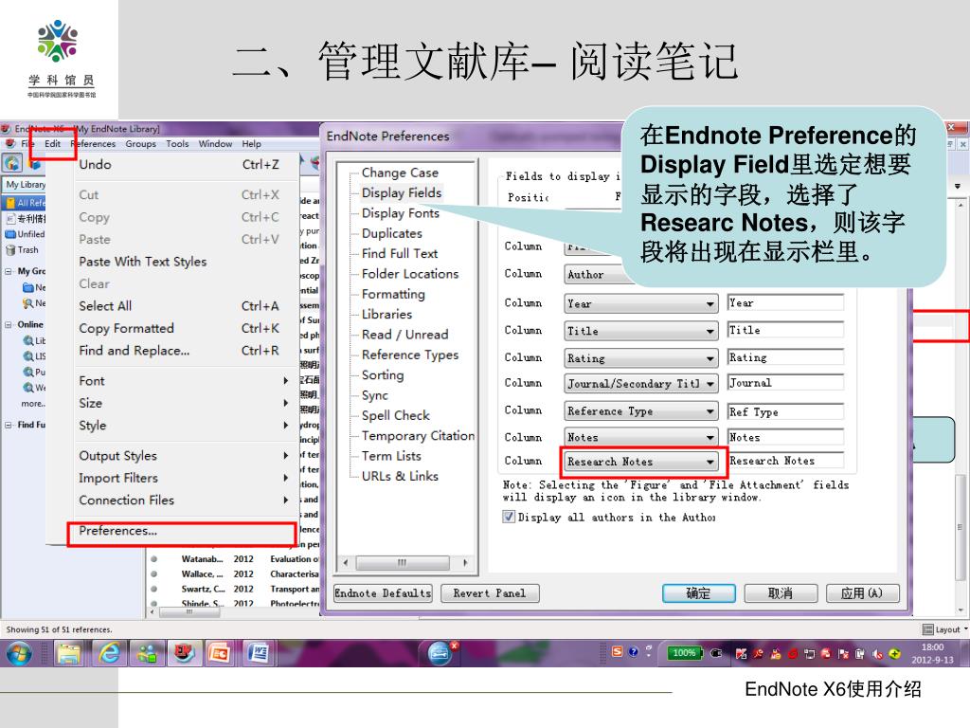Click the Trash icon in groups panel
The width and height of the screenshot is (970, 728).
point(9,250)
